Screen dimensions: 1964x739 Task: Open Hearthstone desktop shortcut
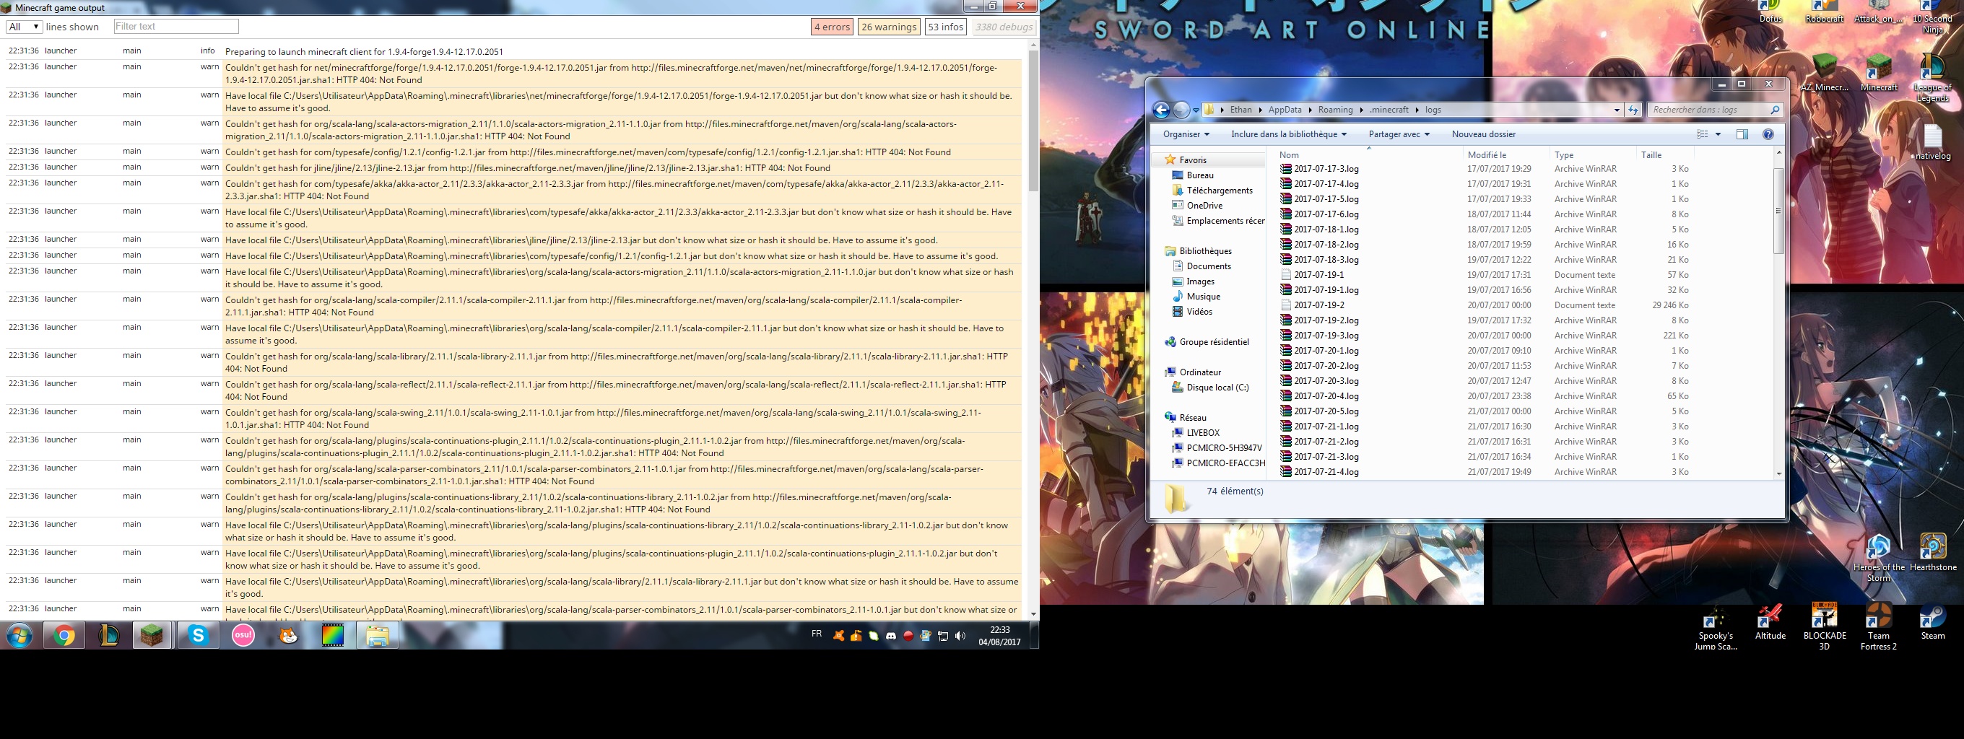(1933, 553)
